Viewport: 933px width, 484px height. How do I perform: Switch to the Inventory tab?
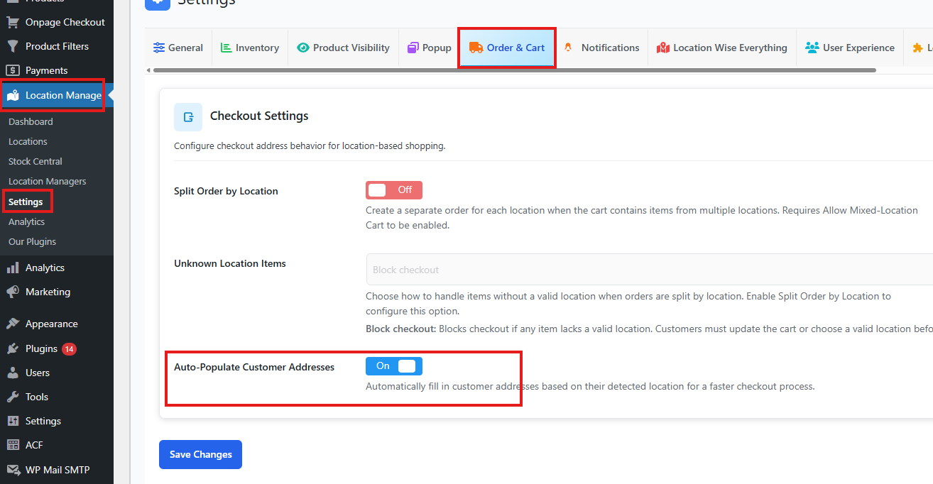click(x=250, y=48)
